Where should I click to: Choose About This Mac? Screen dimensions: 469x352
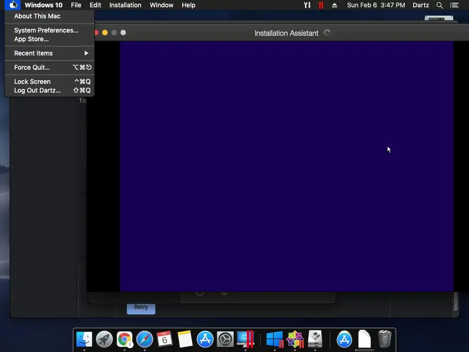(49, 16)
